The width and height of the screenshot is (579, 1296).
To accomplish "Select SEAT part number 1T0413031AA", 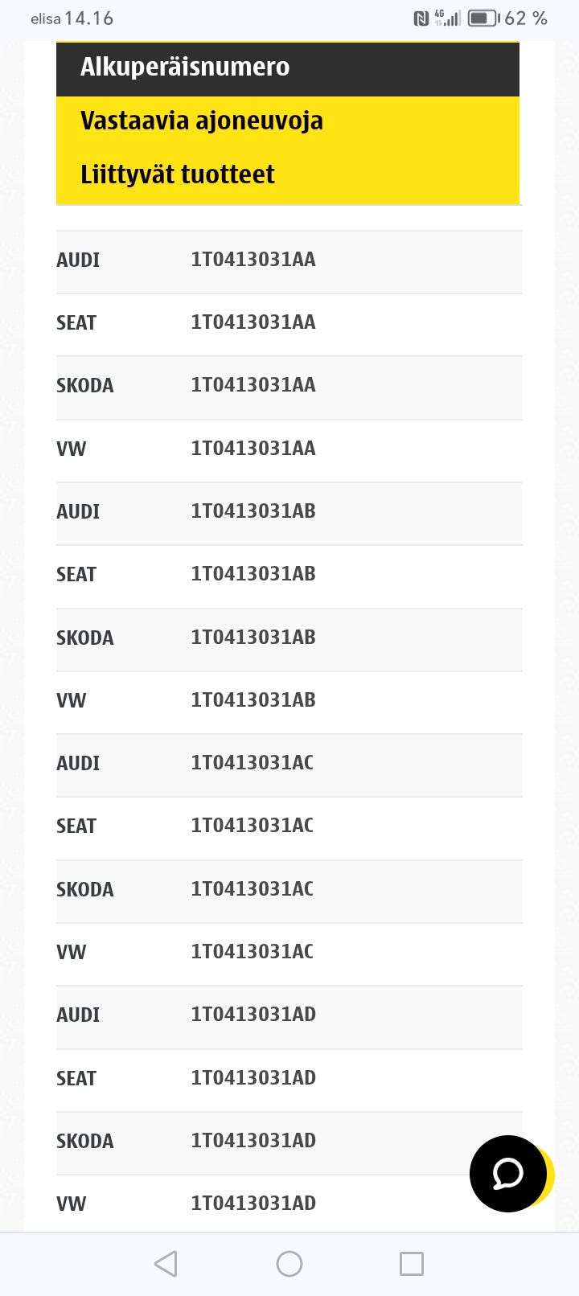I will (253, 322).
